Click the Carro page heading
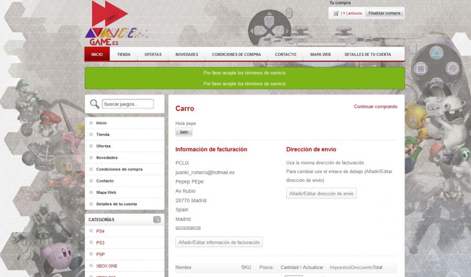This screenshot has width=471, height=277. (185, 108)
